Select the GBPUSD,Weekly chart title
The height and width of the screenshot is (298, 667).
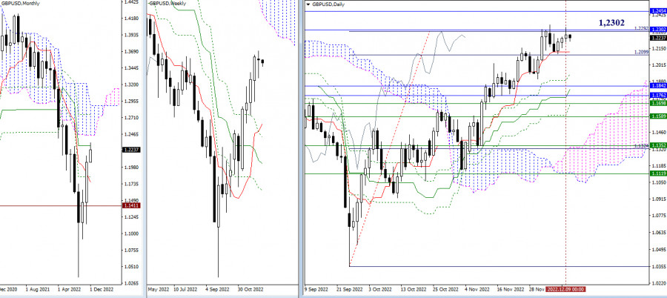coord(168,4)
